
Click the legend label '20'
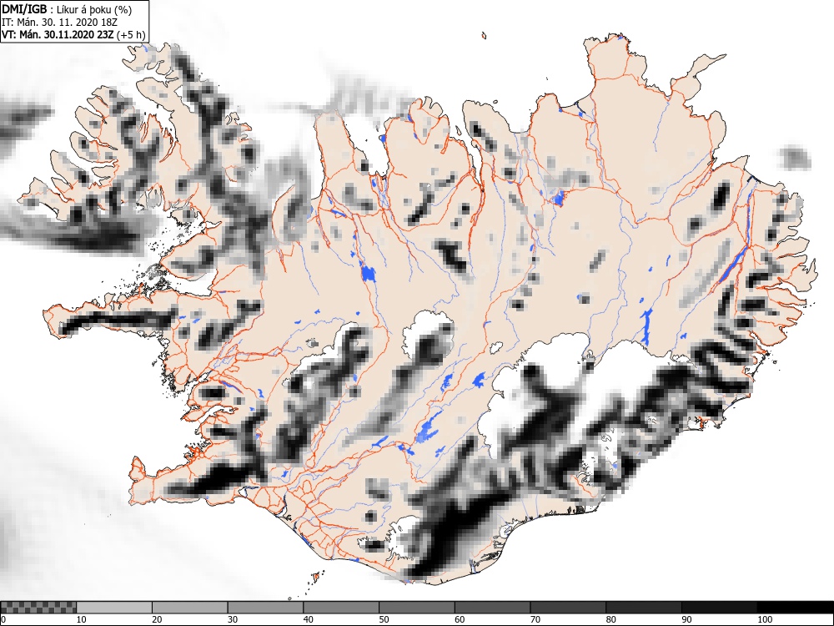pyautogui.click(x=157, y=619)
